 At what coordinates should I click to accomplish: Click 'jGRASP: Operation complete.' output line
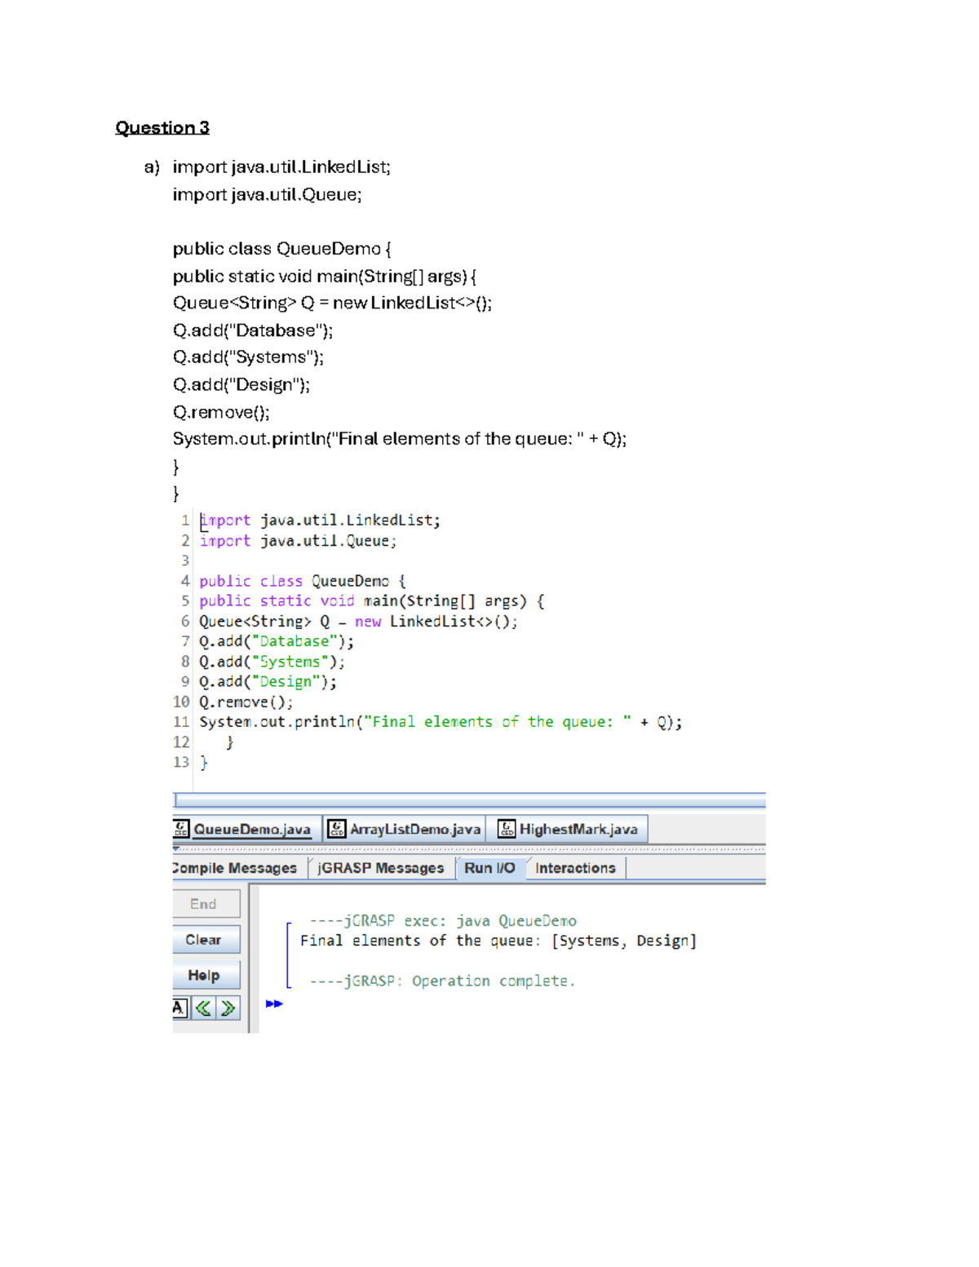[442, 981]
